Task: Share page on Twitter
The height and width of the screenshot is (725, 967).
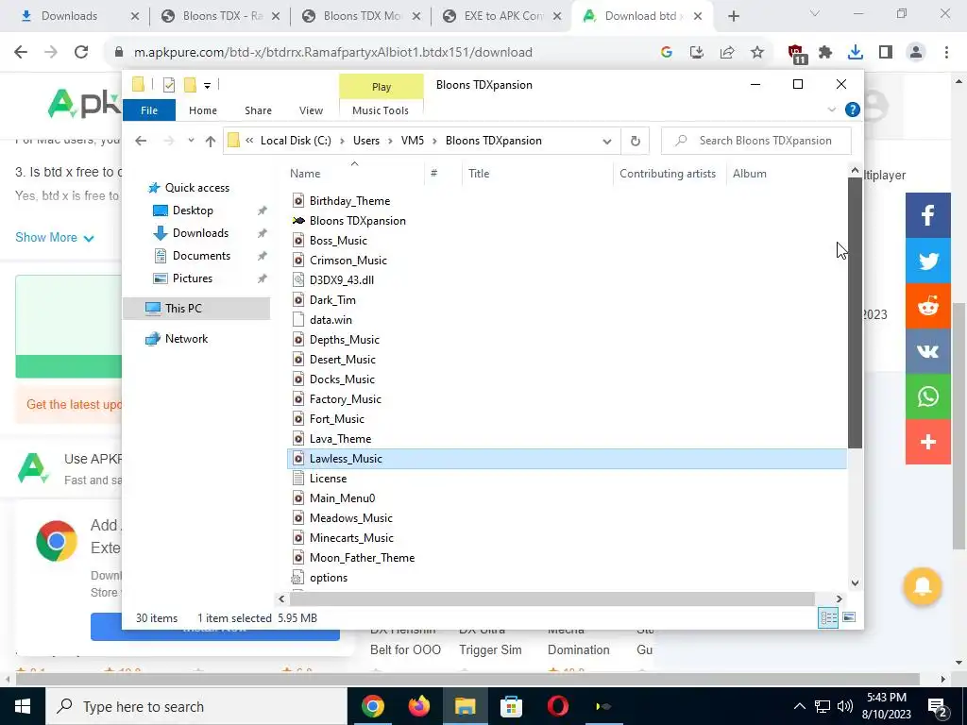Action: tap(928, 261)
